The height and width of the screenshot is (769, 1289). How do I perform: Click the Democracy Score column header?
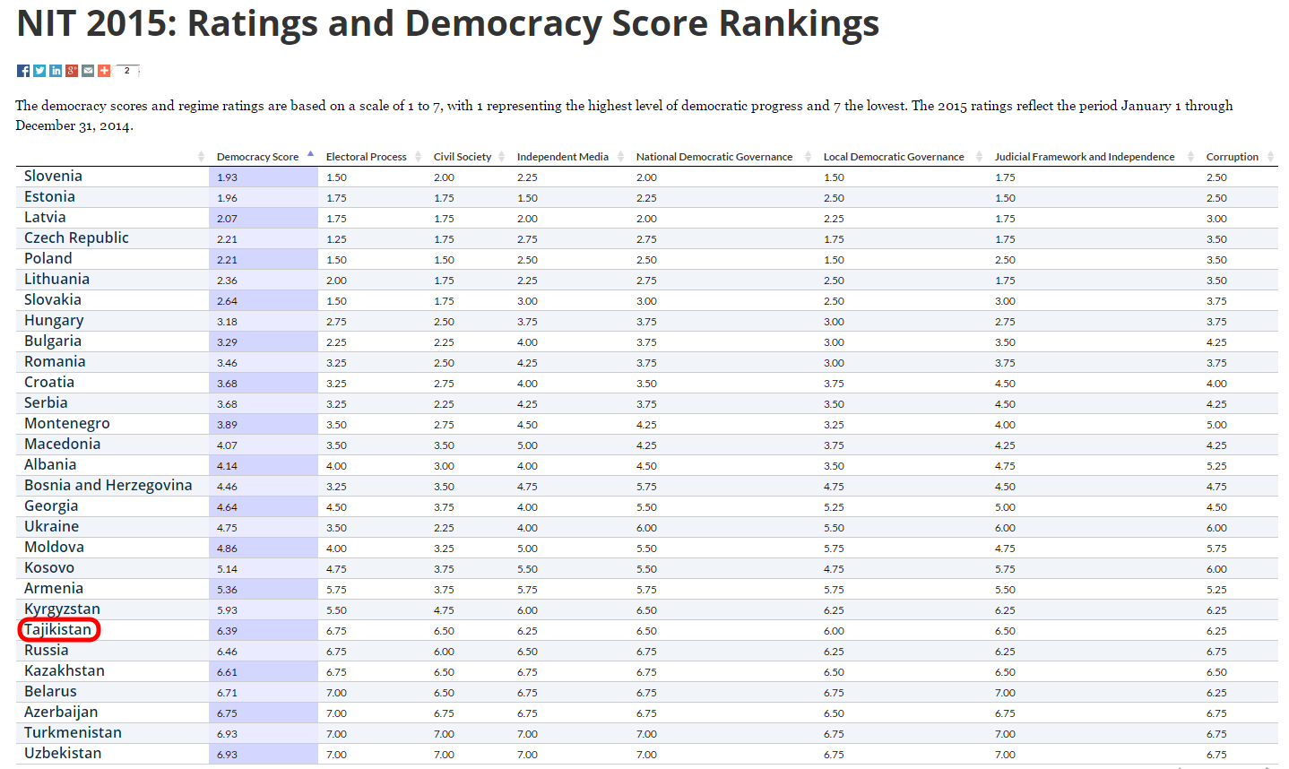pos(257,157)
